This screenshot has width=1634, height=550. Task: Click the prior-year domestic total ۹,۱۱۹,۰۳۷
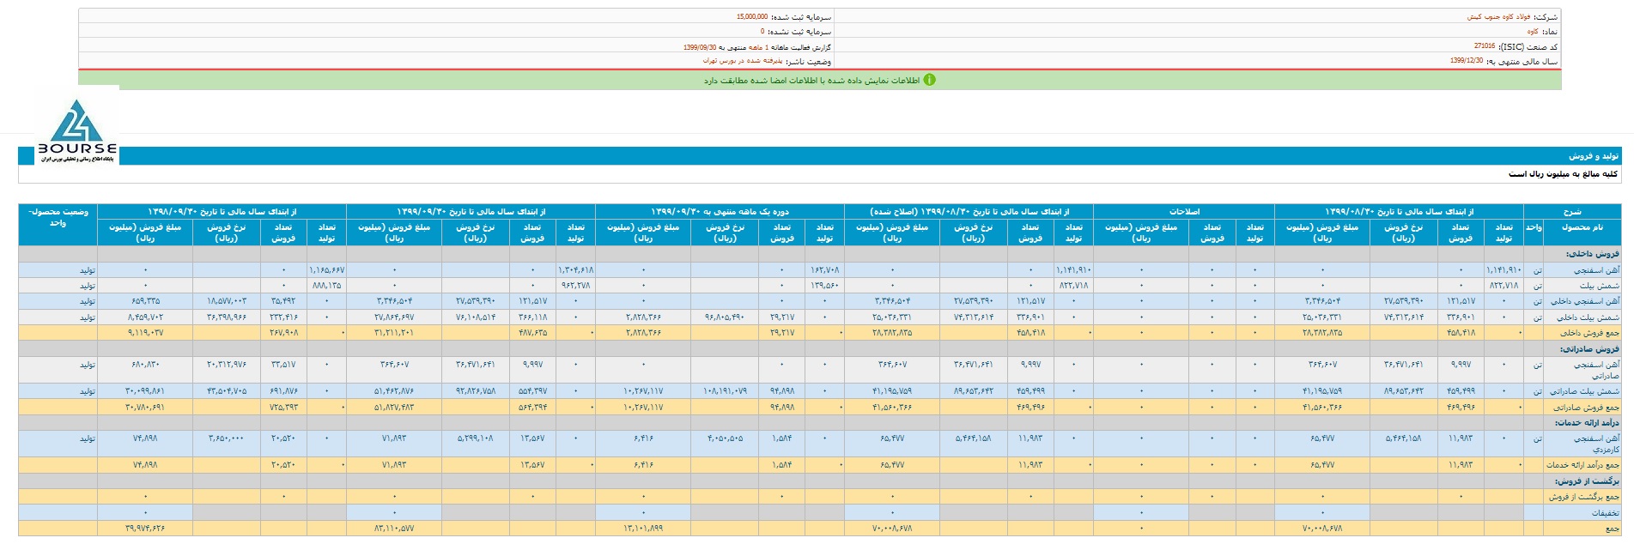[x=145, y=333]
